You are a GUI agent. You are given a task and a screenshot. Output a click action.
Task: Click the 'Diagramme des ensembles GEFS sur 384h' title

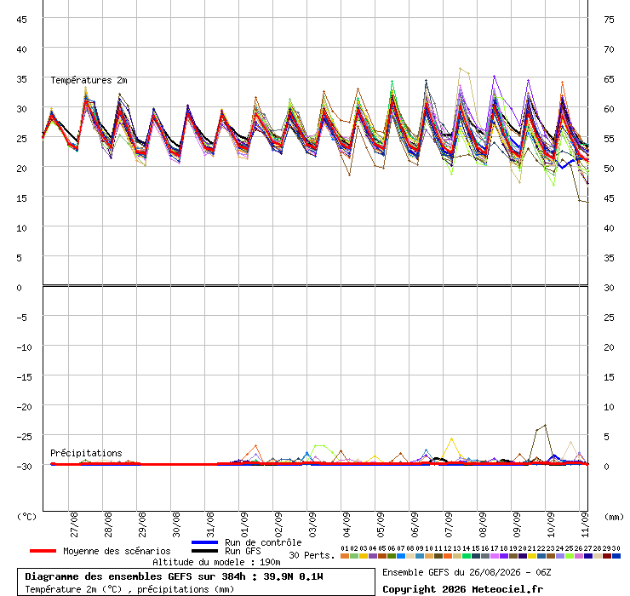(135, 576)
